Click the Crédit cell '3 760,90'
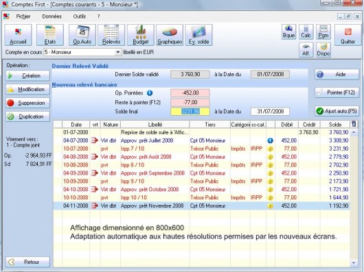 pyautogui.click(x=308, y=132)
